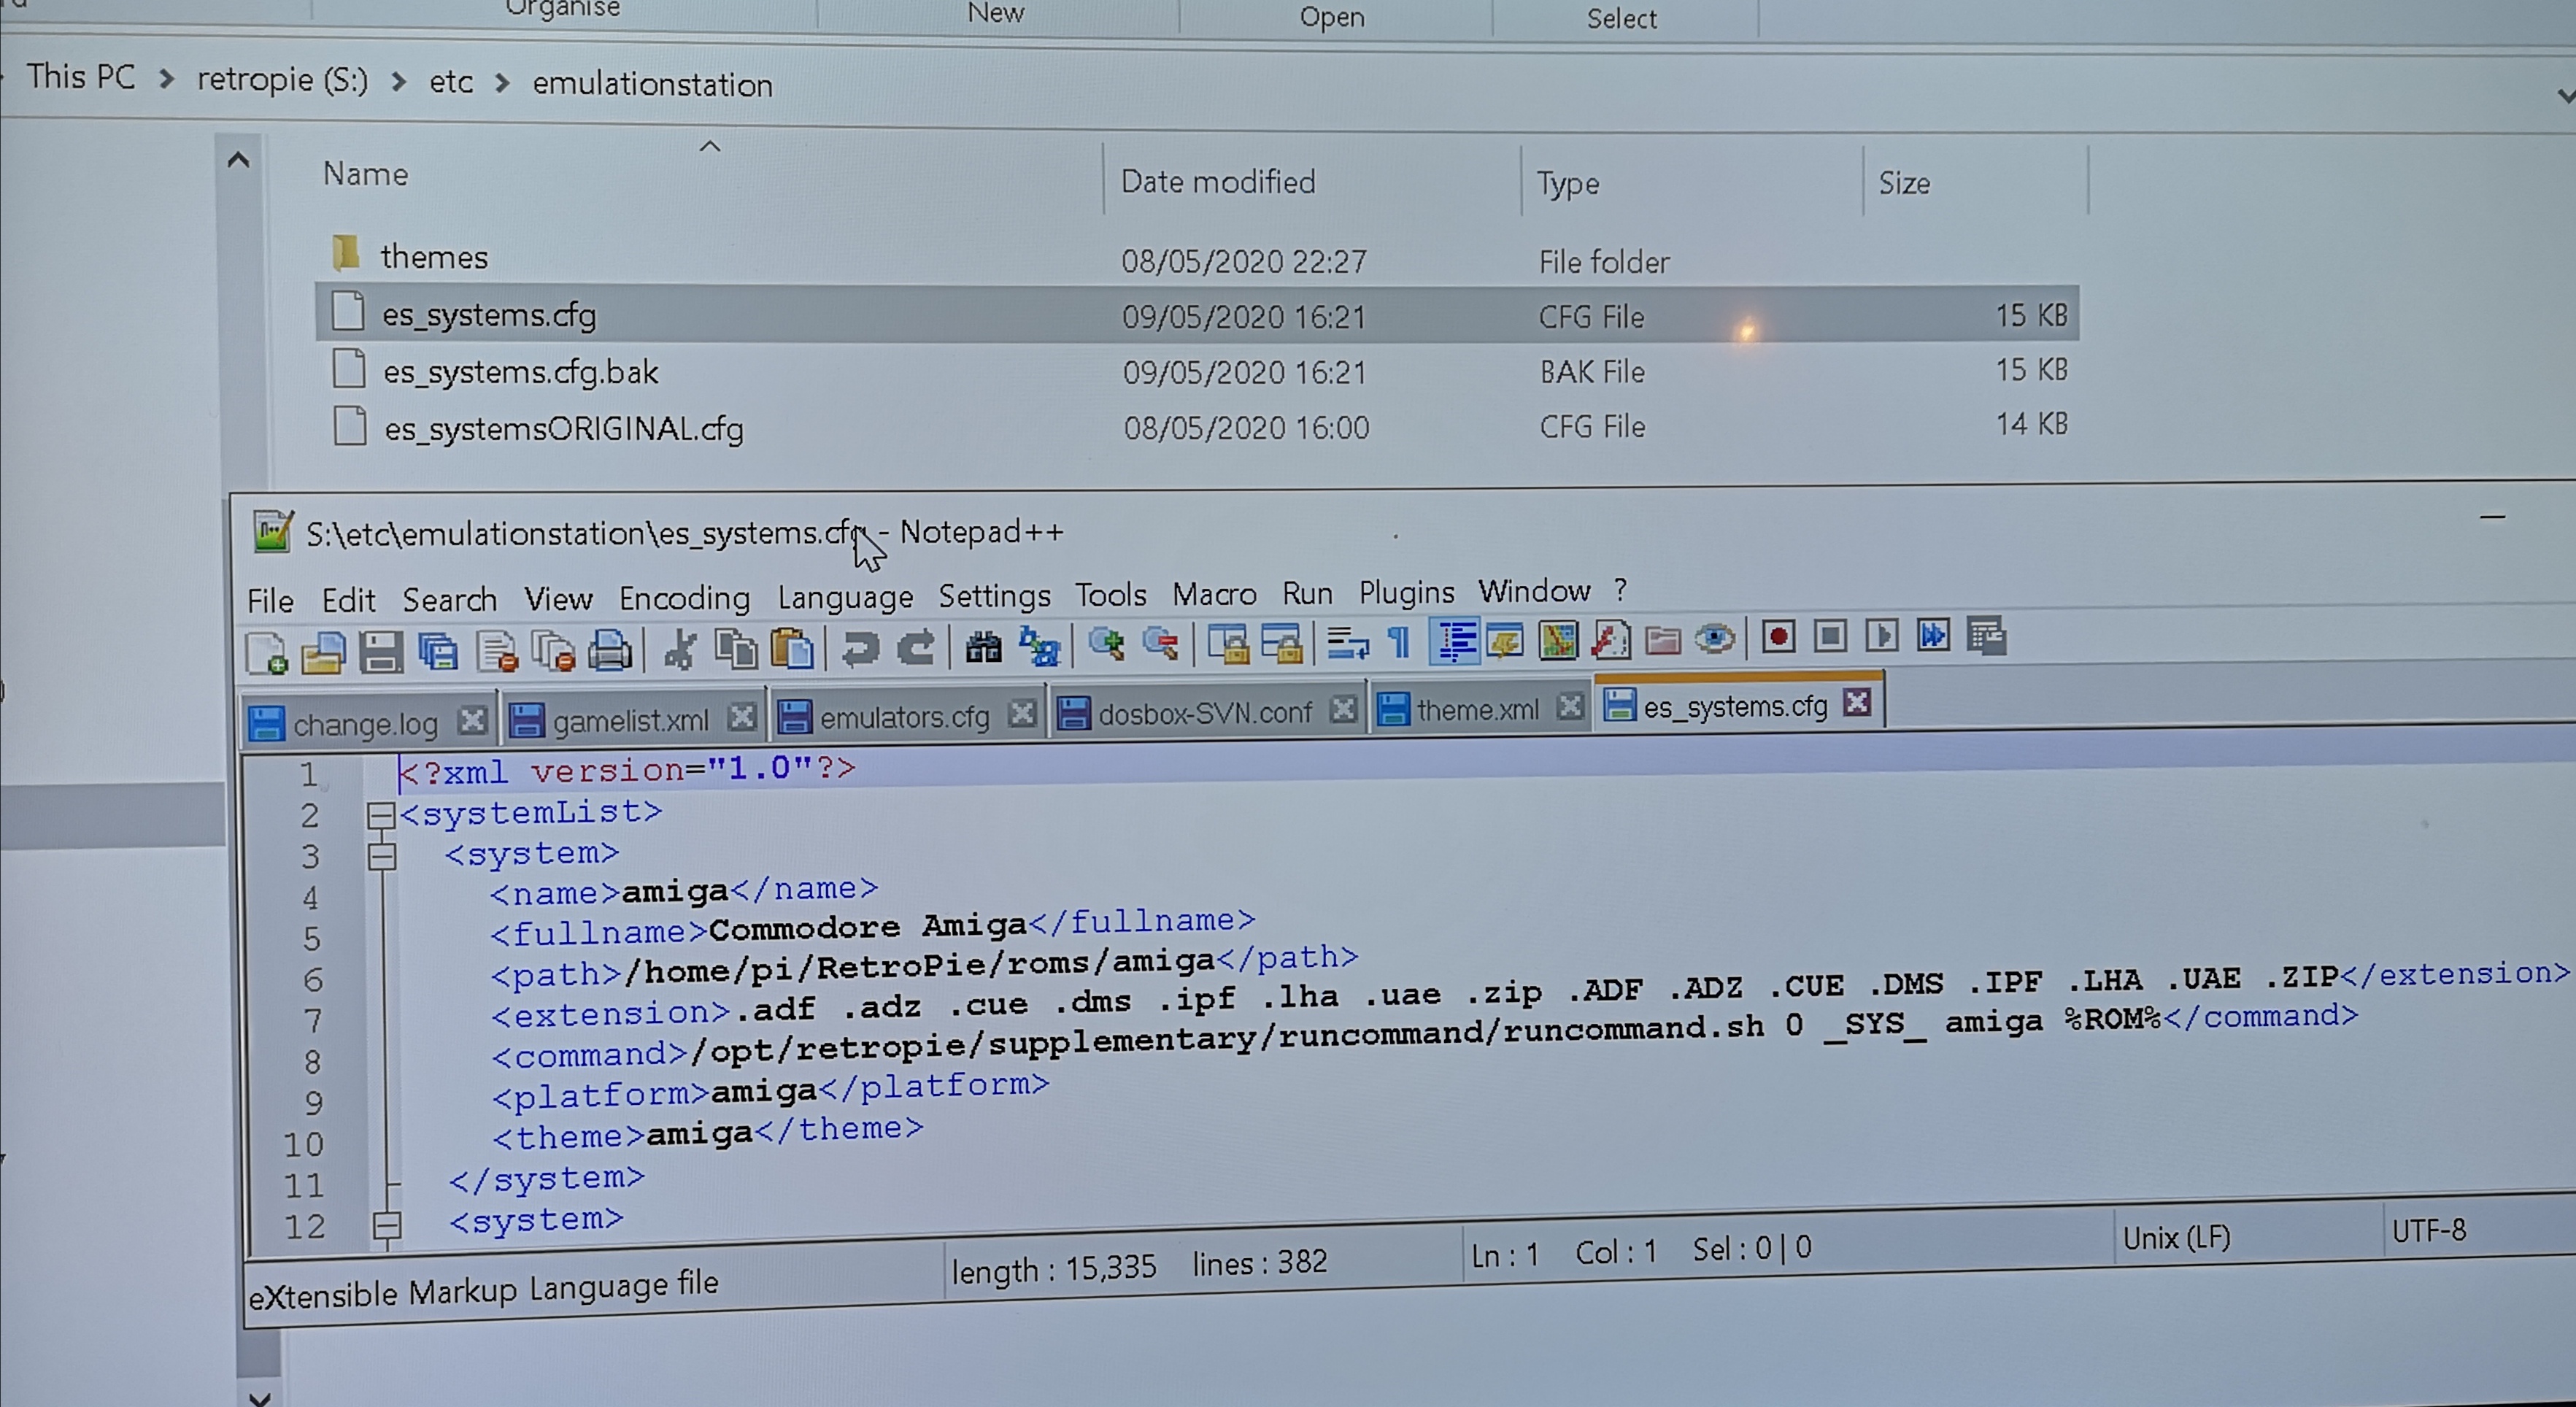Toggle Folder as Workspace panel
The height and width of the screenshot is (1407, 2576).
(1662, 639)
